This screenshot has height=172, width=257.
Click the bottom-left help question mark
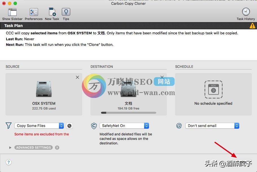[9, 162]
